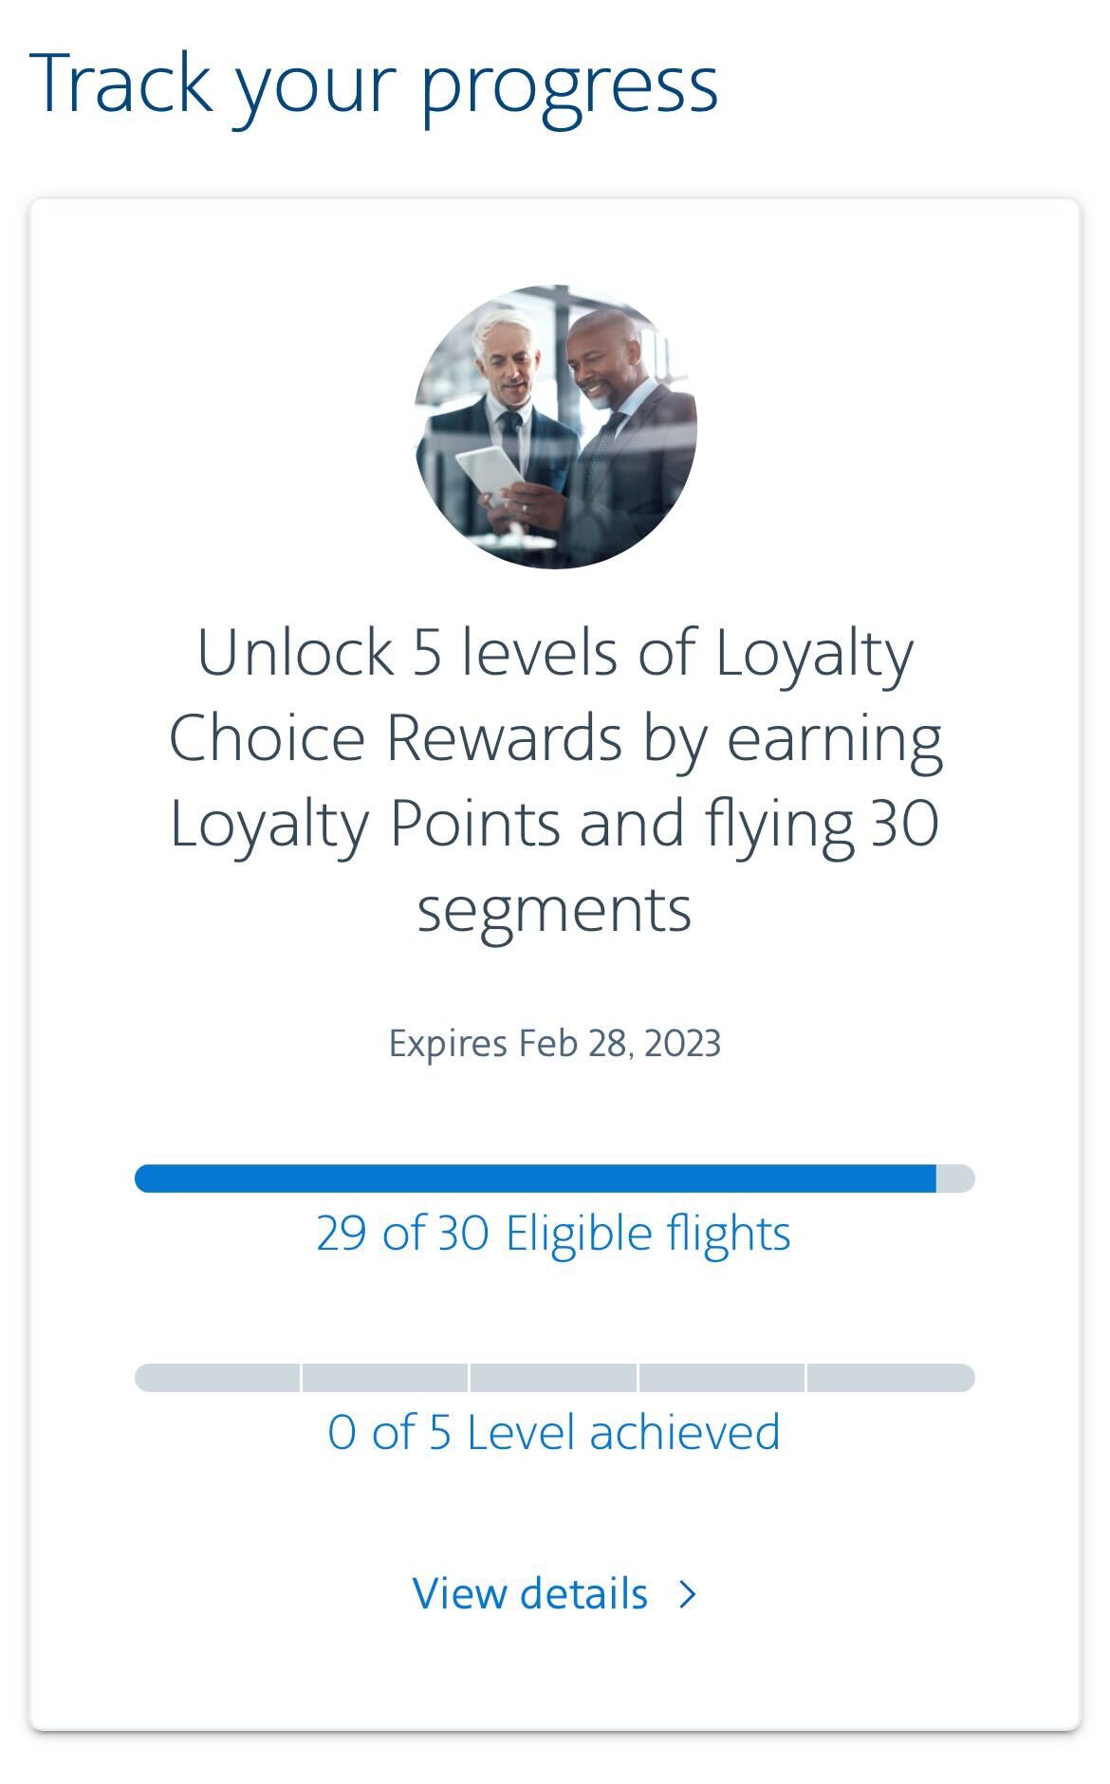Click the circular businessmen promo photo

point(556,427)
